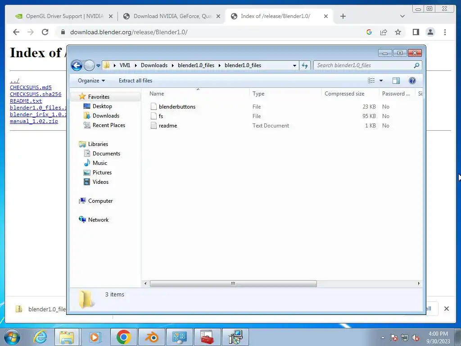Open Chrome three-dot menu
This screenshot has width=461, height=346.
click(445, 32)
